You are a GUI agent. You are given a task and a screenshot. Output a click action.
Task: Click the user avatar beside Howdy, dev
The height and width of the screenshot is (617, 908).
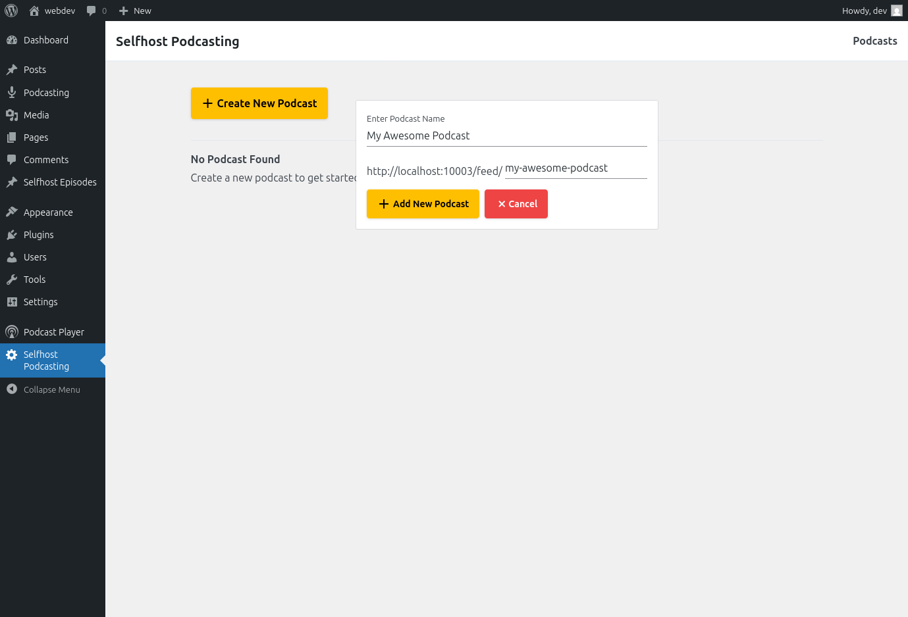click(897, 11)
